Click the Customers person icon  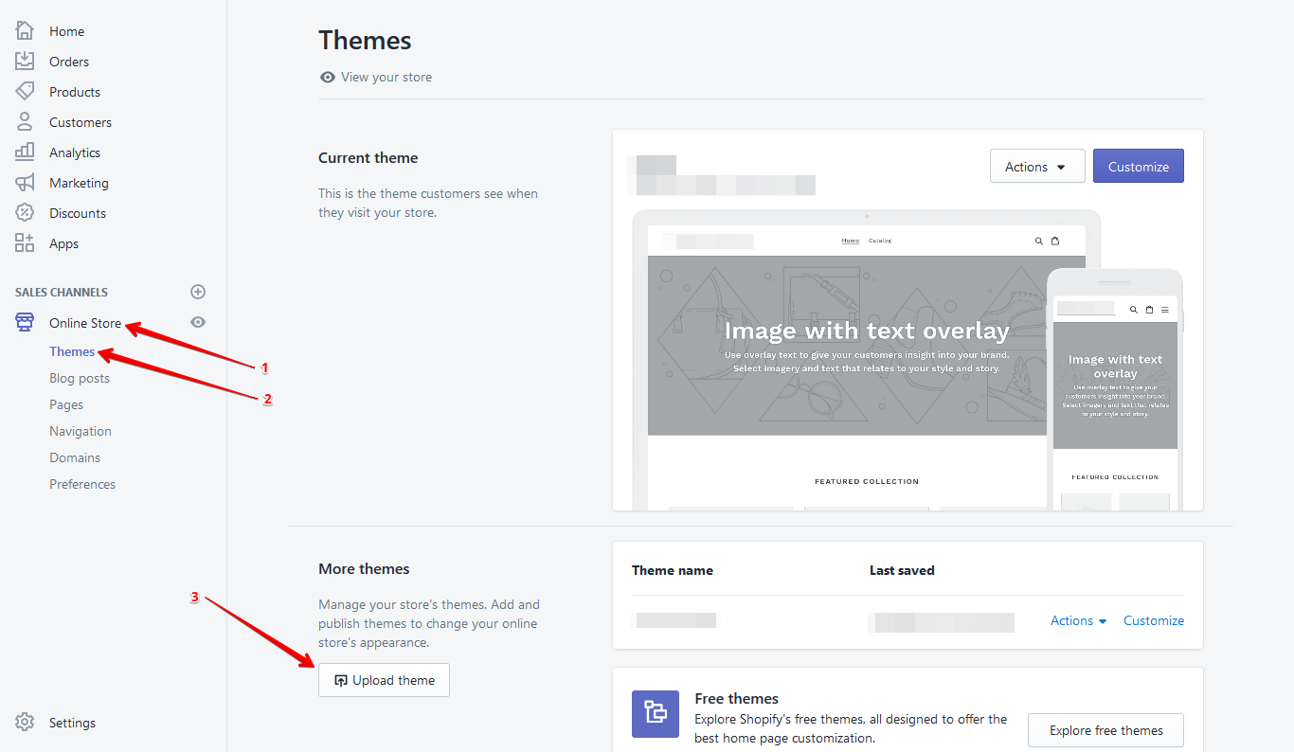[25, 122]
